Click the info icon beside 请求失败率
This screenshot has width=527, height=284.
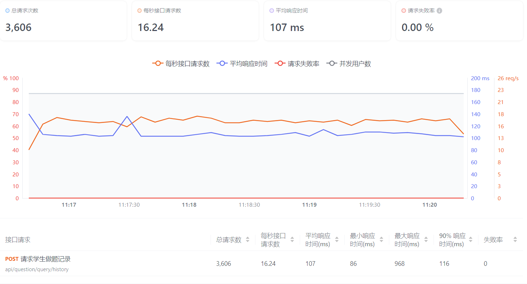439,11
